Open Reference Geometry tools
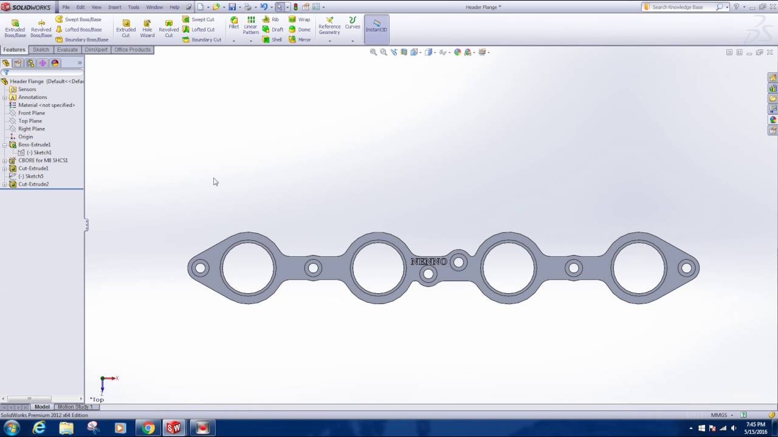778x437 pixels. point(329,25)
